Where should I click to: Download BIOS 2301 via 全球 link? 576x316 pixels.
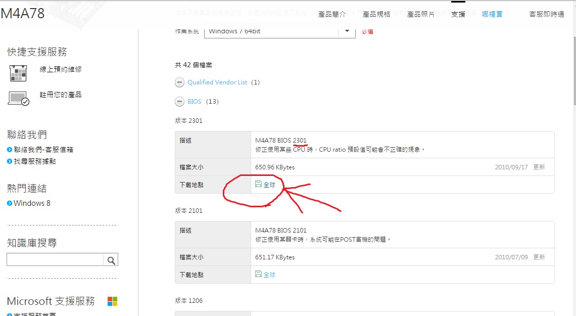269,185
